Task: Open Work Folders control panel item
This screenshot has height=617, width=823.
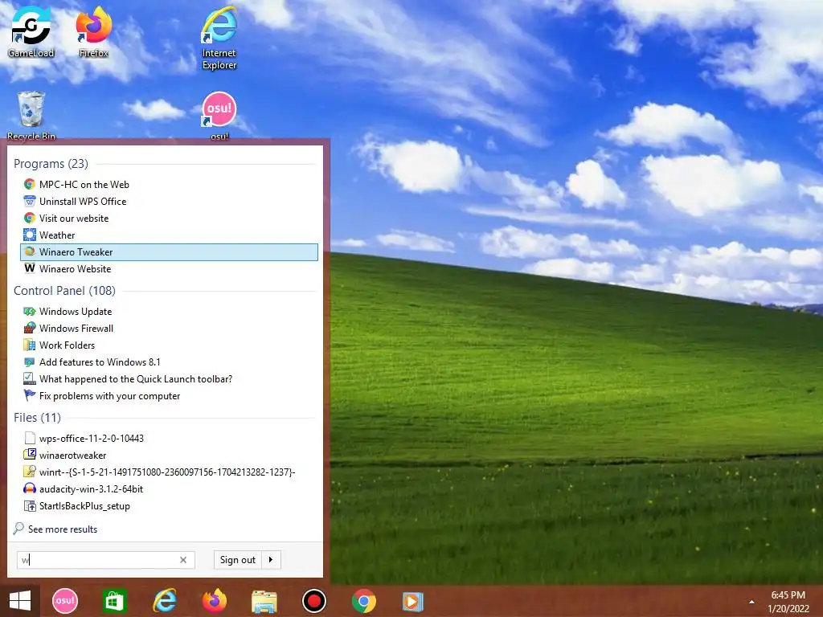Action: (169, 345)
